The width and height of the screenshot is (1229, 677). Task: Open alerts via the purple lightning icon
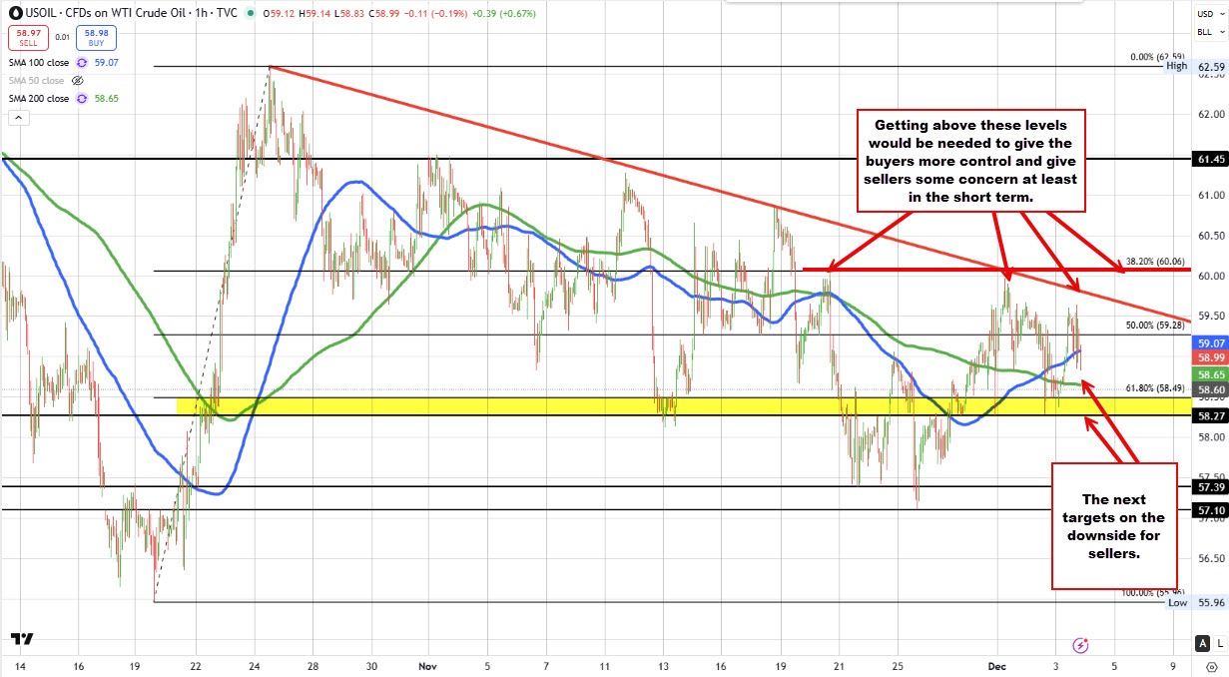(1080, 645)
